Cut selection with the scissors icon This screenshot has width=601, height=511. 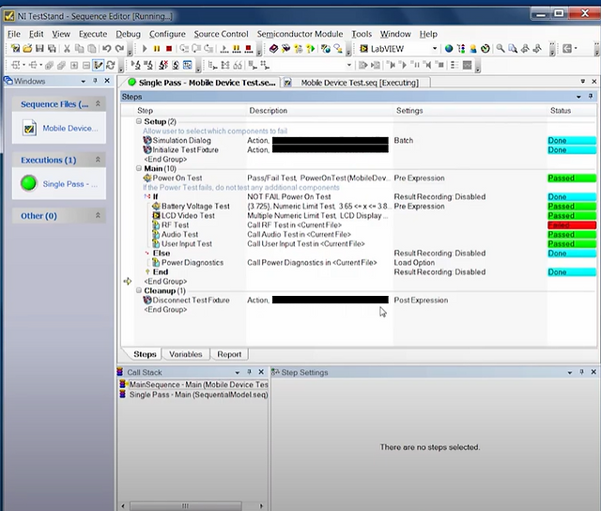pos(67,48)
